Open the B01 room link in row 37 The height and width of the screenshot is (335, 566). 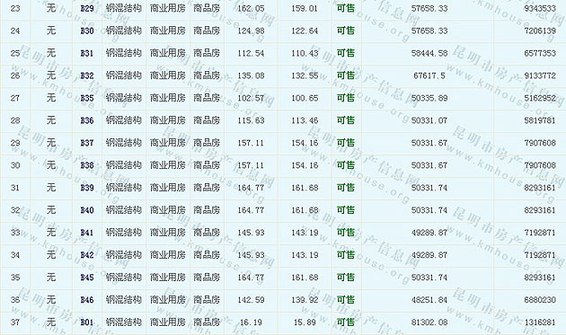(87, 322)
